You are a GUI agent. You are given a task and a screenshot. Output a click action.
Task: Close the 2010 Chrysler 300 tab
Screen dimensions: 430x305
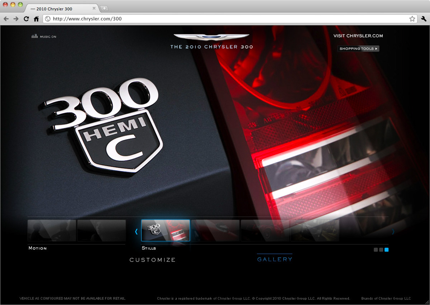click(94, 8)
